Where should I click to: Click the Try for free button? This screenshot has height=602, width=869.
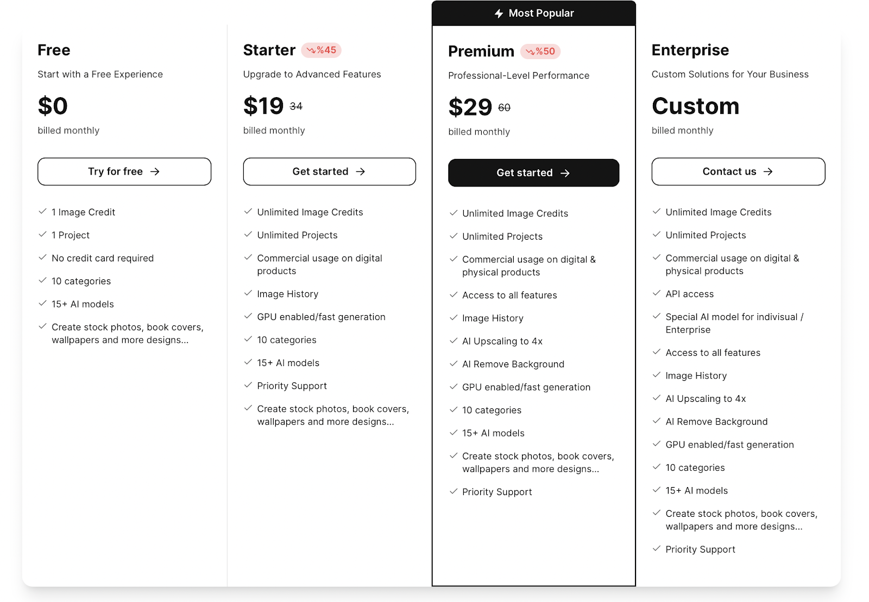pos(124,171)
